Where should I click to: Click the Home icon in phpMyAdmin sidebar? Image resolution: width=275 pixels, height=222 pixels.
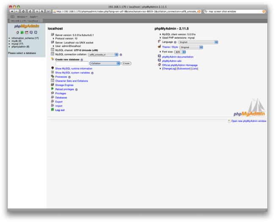[17, 33]
